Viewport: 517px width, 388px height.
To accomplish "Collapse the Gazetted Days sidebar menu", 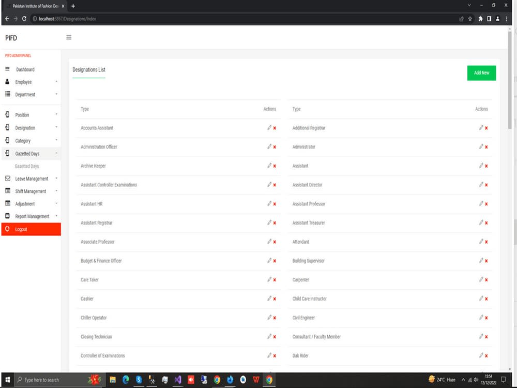I will point(31,154).
